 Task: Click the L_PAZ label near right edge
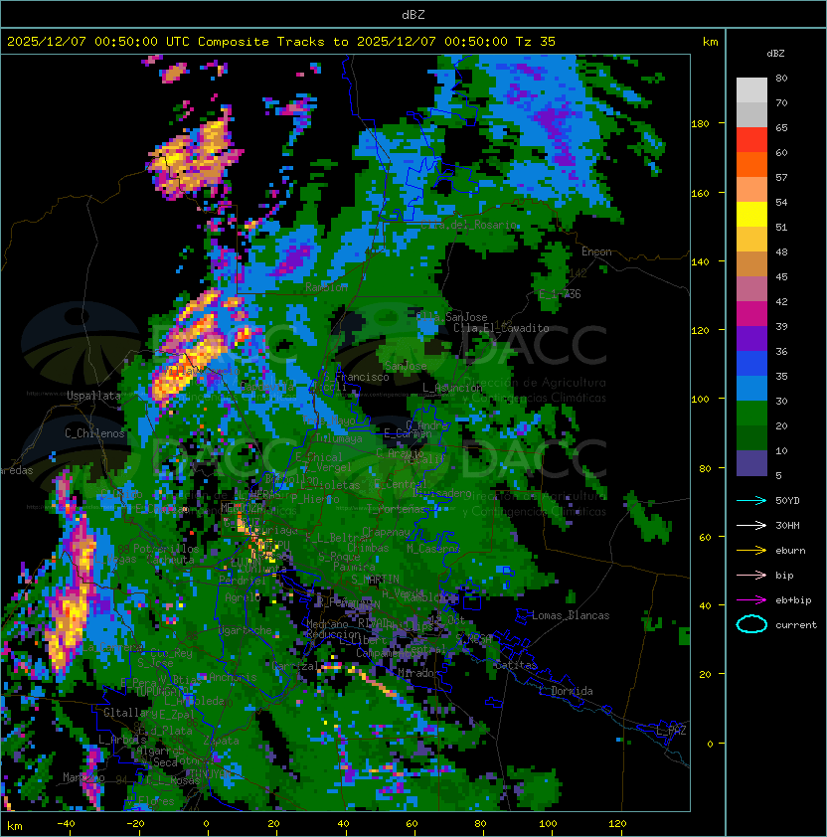(x=671, y=731)
